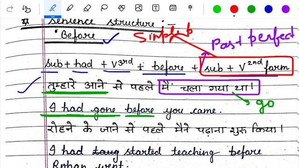The width and height of the screenshot is (299, 168).
Task: Choose the blue color swatch
Action: pyautogui.click(x=269, y=9)
